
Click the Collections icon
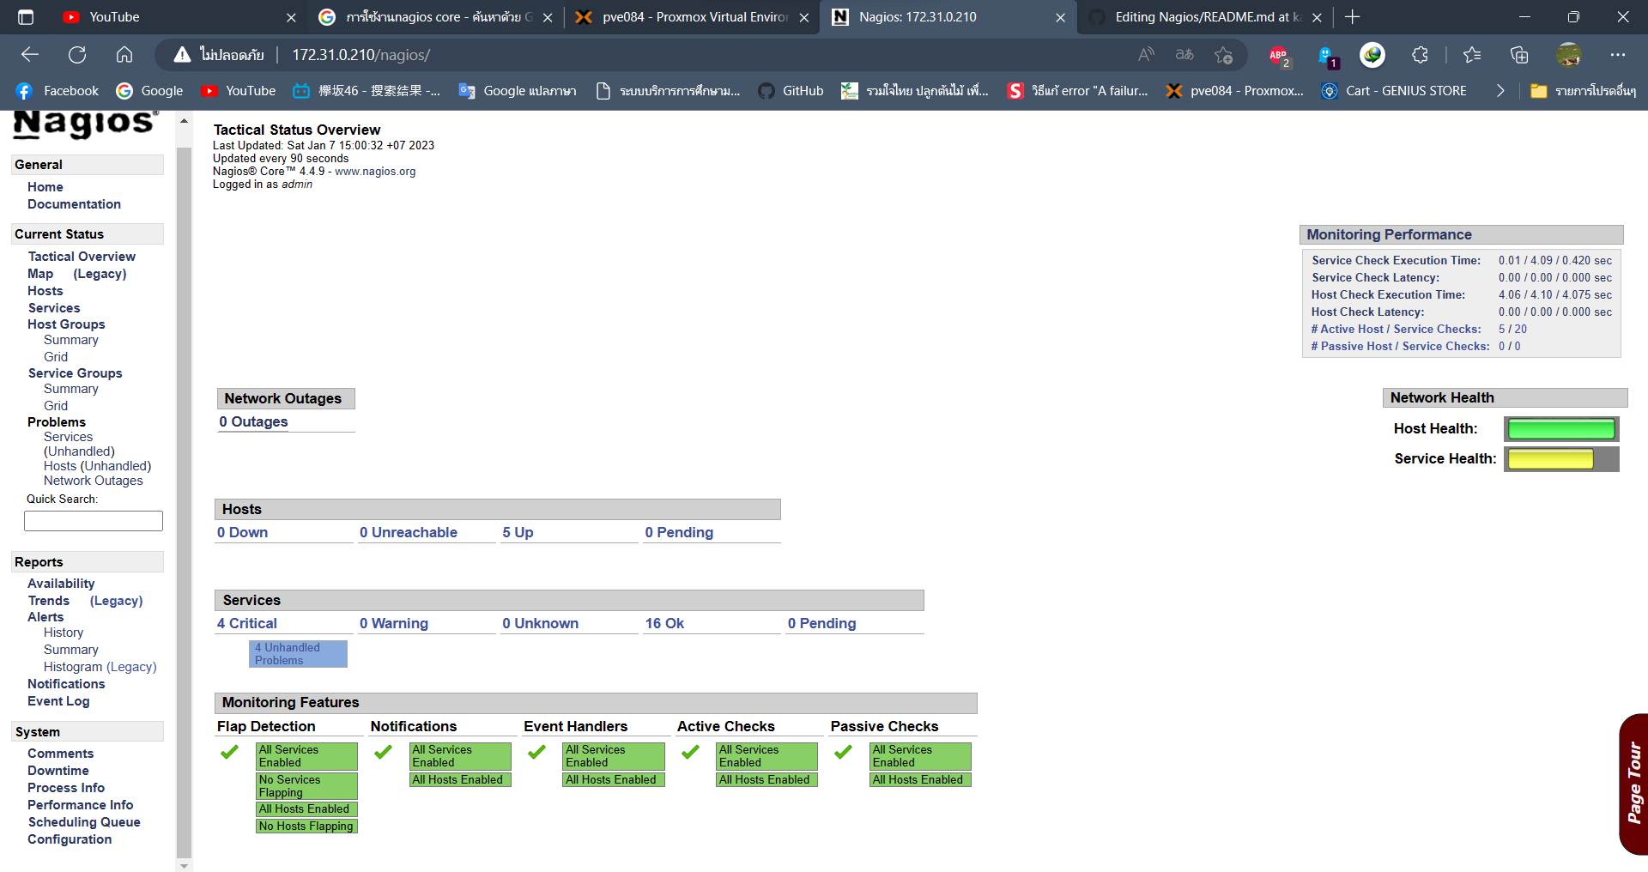(1519, 55)
